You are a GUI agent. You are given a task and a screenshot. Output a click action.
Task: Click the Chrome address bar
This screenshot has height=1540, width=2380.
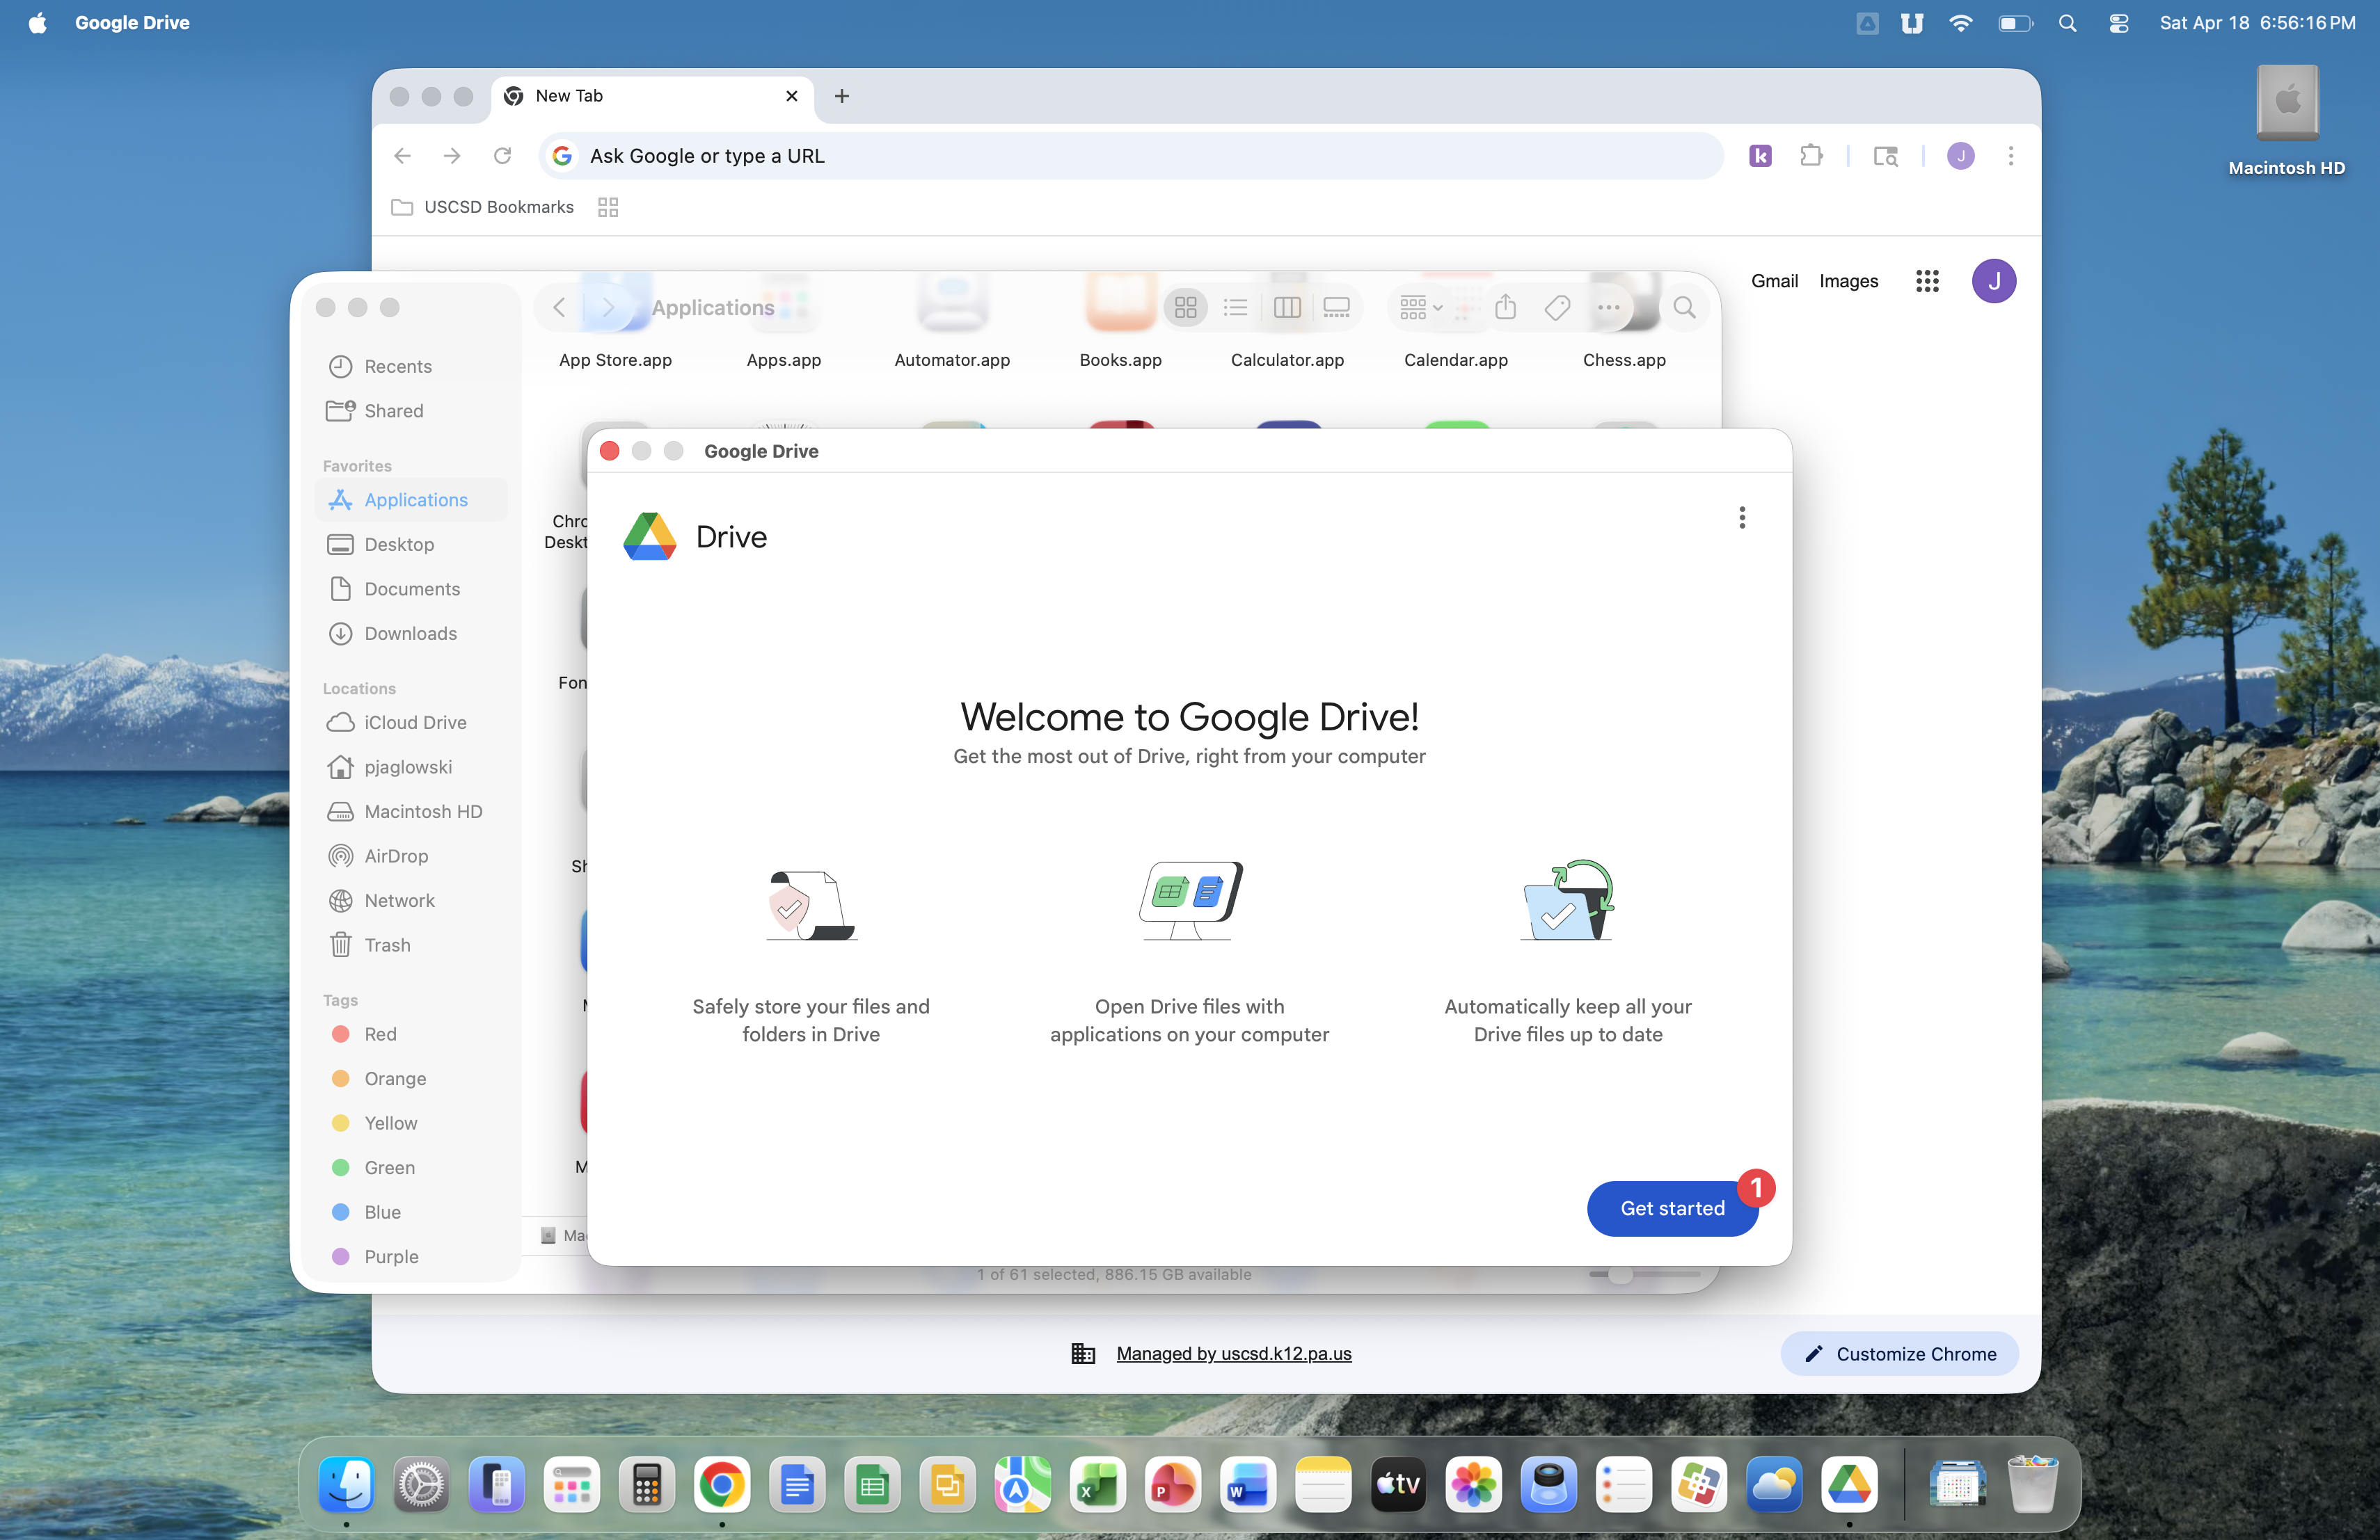point(1130,156)
